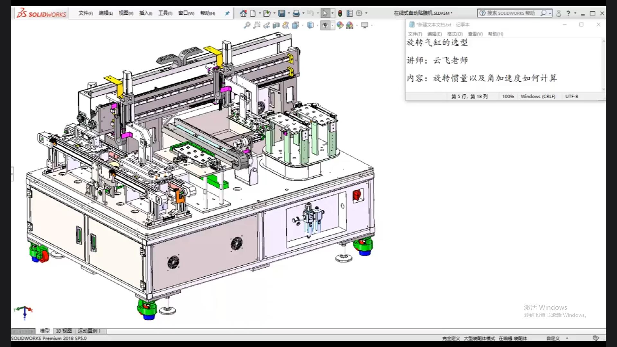Expand the Apply Scene dropdown arrow

(357, 25)
